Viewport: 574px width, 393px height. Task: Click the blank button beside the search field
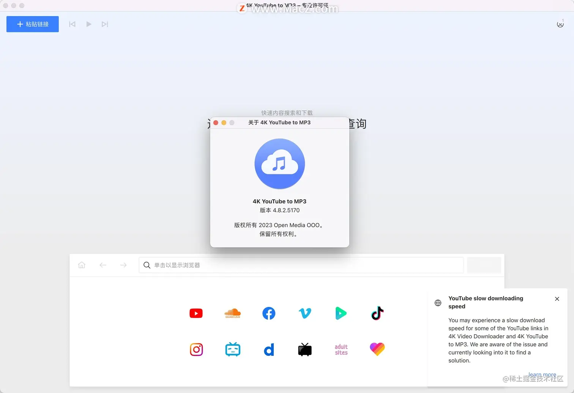pyautogui.click(x=484, y=265)
